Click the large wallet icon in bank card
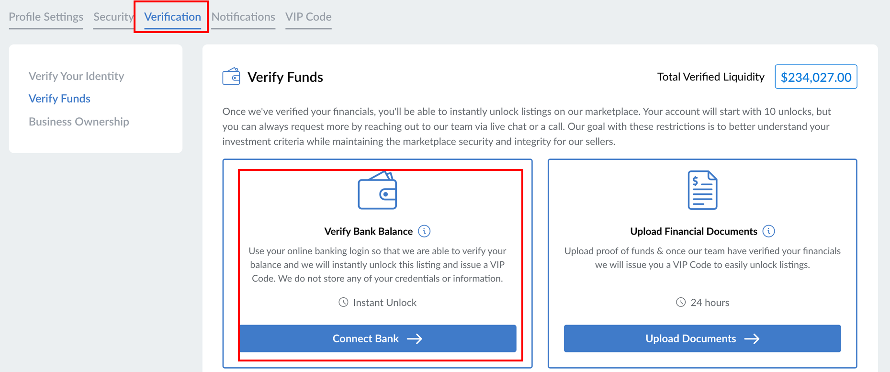The image size is (890, 372). point(377,190)
